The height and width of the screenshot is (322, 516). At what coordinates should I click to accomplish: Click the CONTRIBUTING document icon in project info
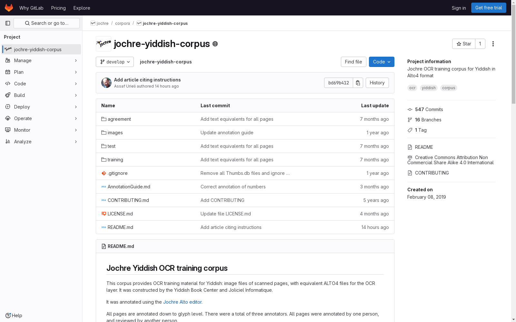(x=410, y=173)
